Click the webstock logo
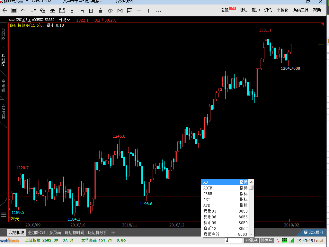 (10, 241)
